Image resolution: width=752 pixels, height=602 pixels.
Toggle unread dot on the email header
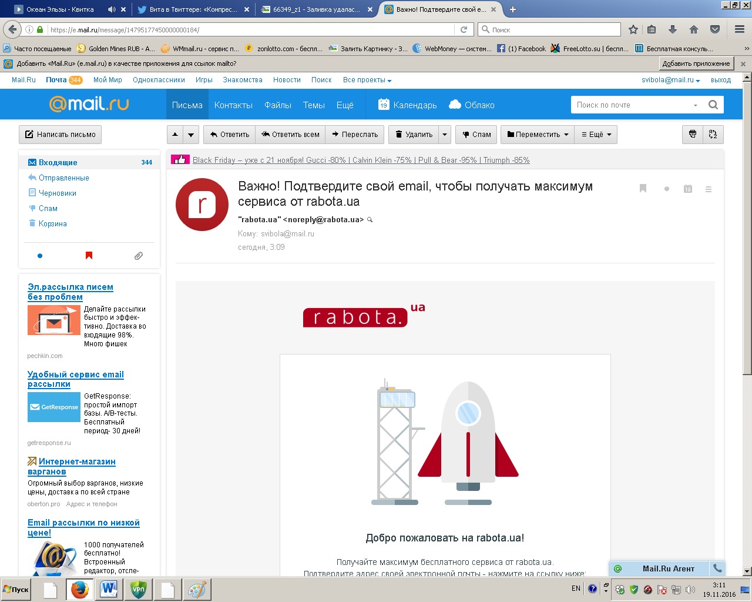666,189
